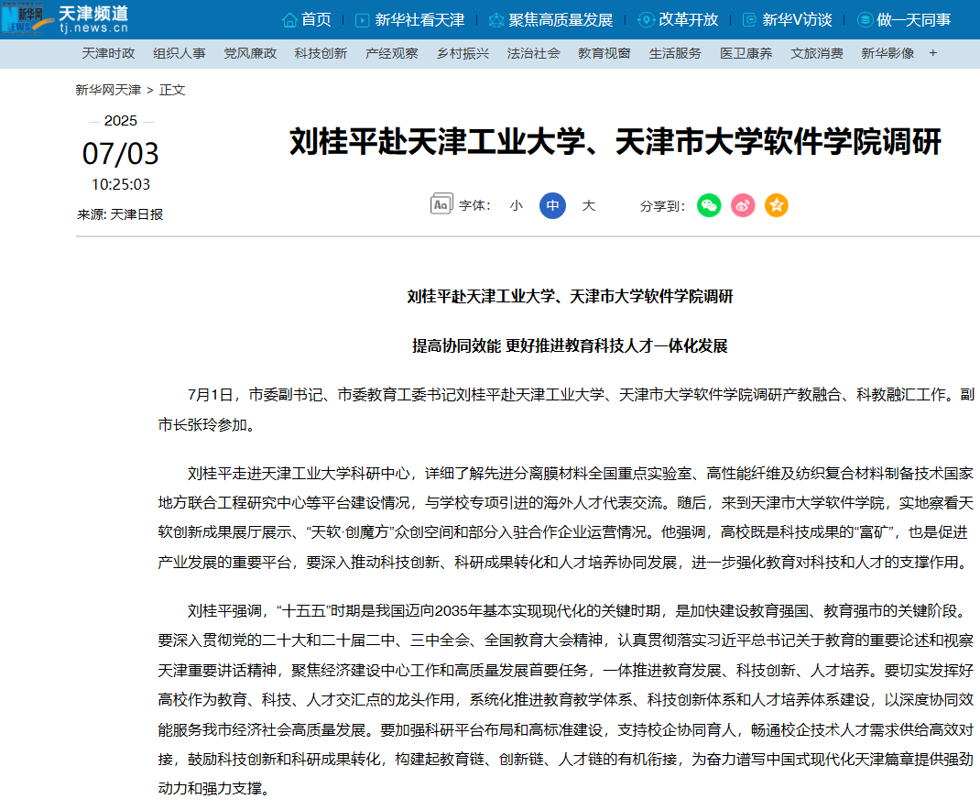This screenshot has height=810, width=980.
Task: Click the bold in-article title line
Action: pyautogui.click(x=570, y=297)
